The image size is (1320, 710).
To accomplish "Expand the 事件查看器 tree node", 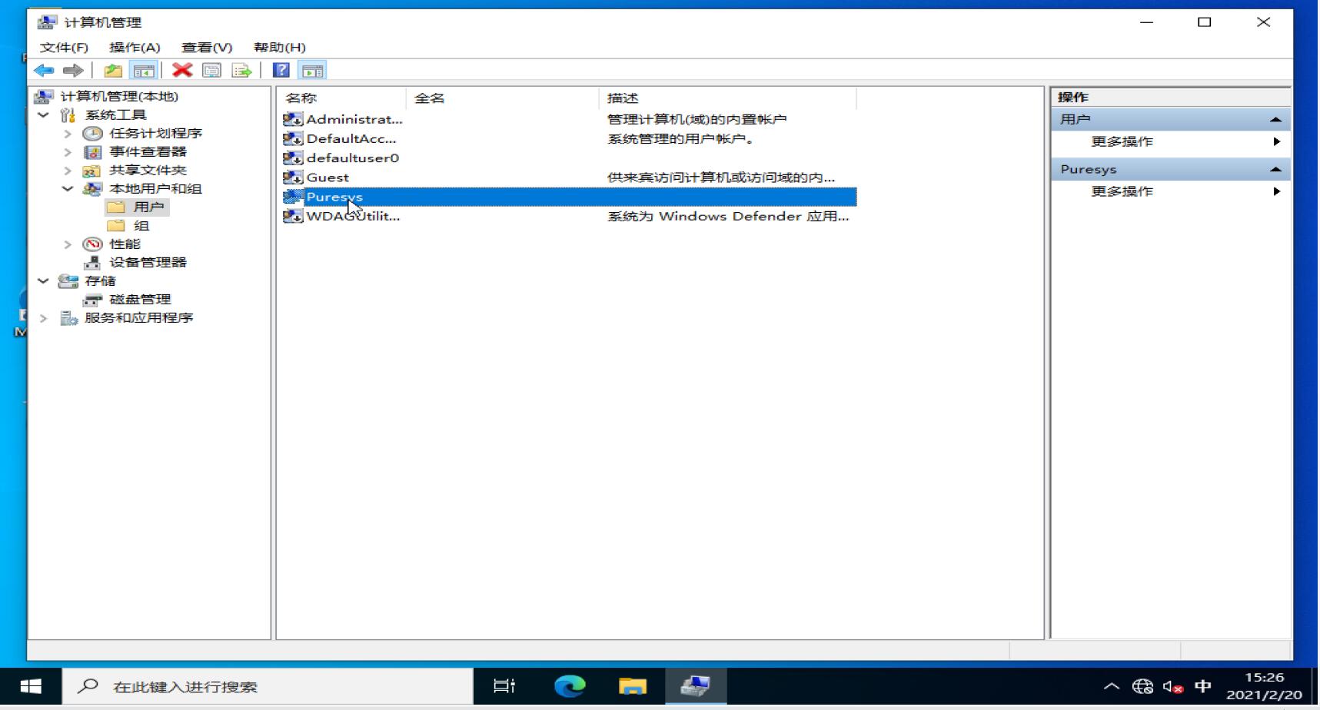I will coord(68,151).
